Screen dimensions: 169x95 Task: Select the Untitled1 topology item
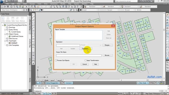(14, 43)
